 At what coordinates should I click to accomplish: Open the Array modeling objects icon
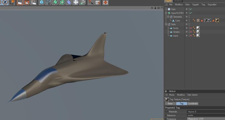[x=62, y=3]
